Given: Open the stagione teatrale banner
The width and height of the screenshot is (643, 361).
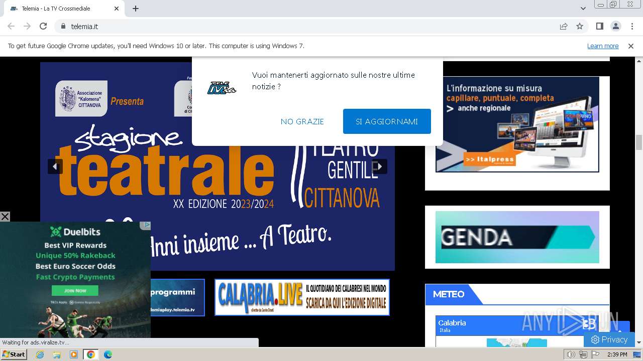Looking at the screenshot, I should point(218,166).
